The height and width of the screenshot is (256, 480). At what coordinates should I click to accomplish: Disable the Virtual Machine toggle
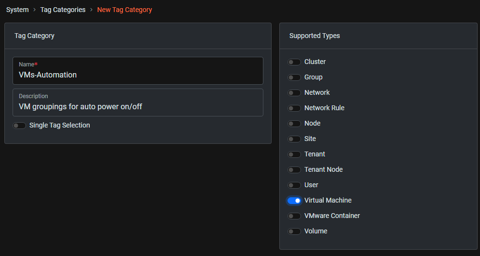tap(294, 200)
